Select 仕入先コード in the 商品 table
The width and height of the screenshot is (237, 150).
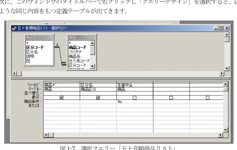[x=79, y=61]
